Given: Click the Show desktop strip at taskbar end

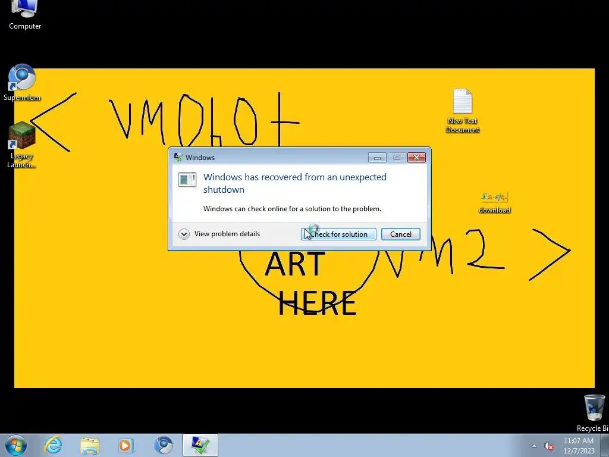Looking at the screenshot, I should [x=605, y=445].
